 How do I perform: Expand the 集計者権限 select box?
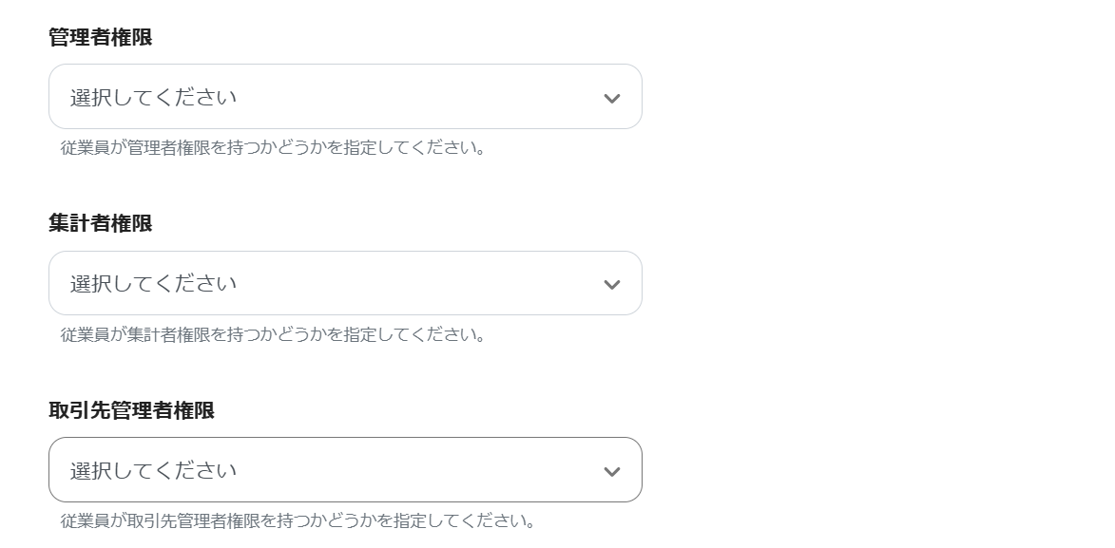(x=345, y=283)
